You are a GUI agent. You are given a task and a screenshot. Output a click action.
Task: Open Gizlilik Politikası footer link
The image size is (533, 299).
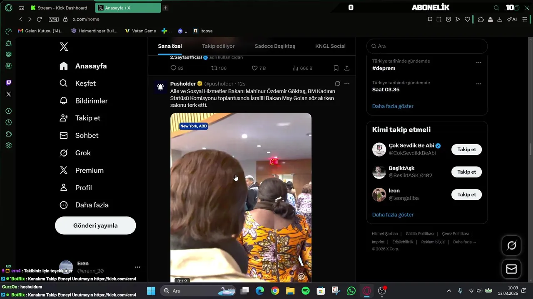tap(420, 234)
